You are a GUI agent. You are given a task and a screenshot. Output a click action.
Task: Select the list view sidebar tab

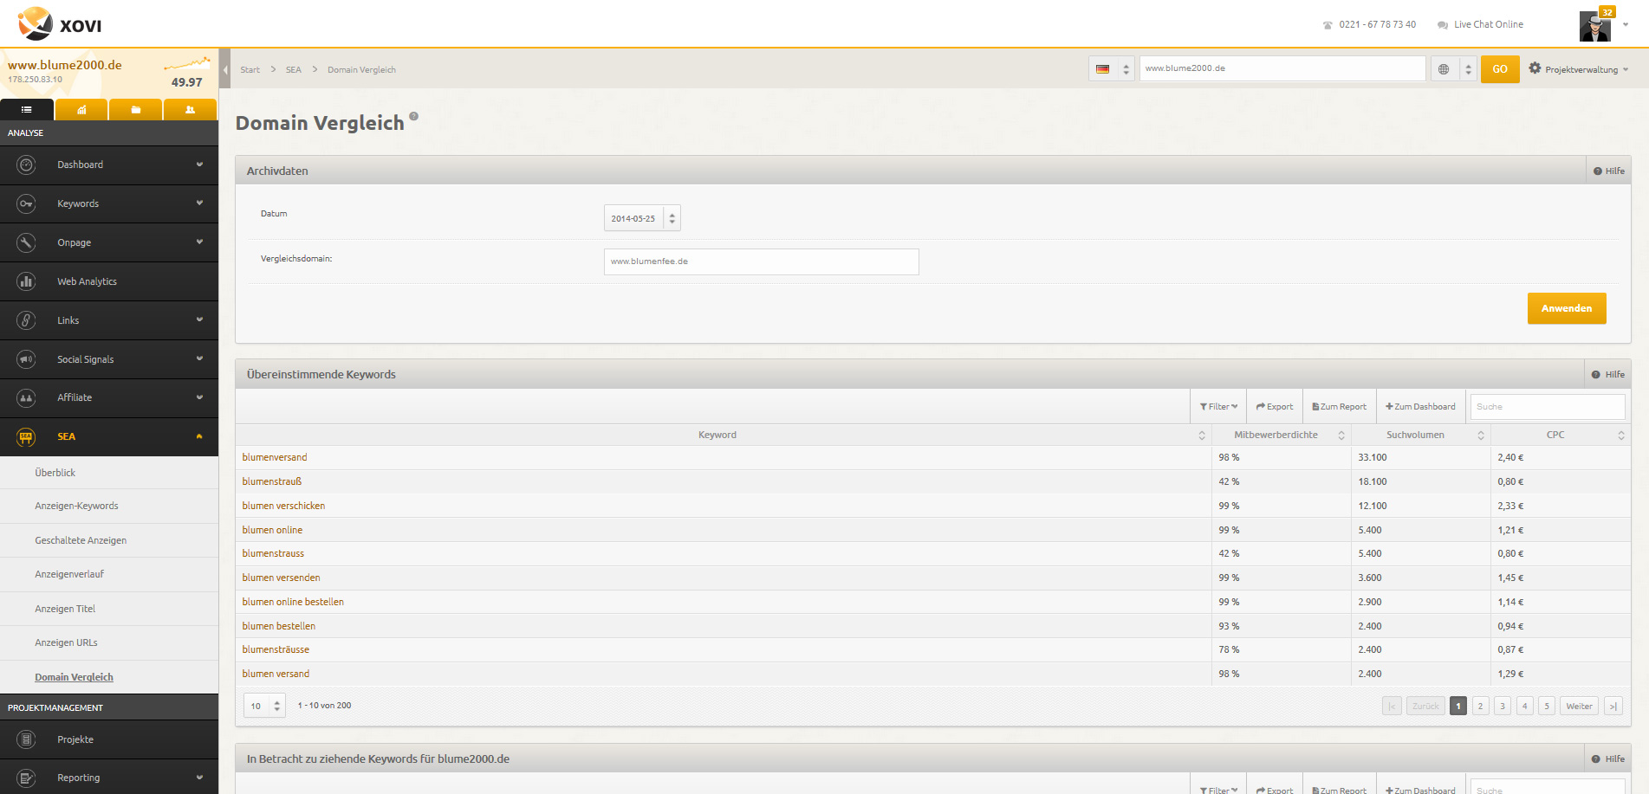[27, 110]
